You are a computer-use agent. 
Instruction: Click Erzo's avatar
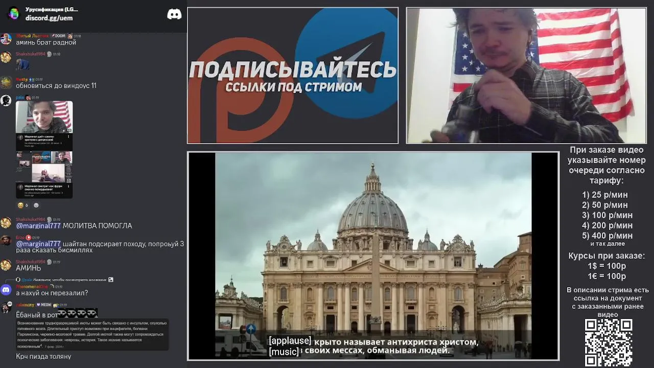(6, 241)
